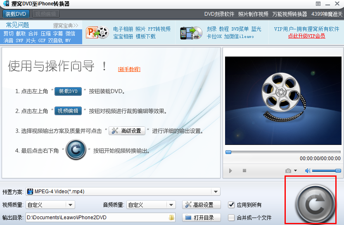Adjust the blue volume slider
This screenshot has height=225, width=344.
326,171
